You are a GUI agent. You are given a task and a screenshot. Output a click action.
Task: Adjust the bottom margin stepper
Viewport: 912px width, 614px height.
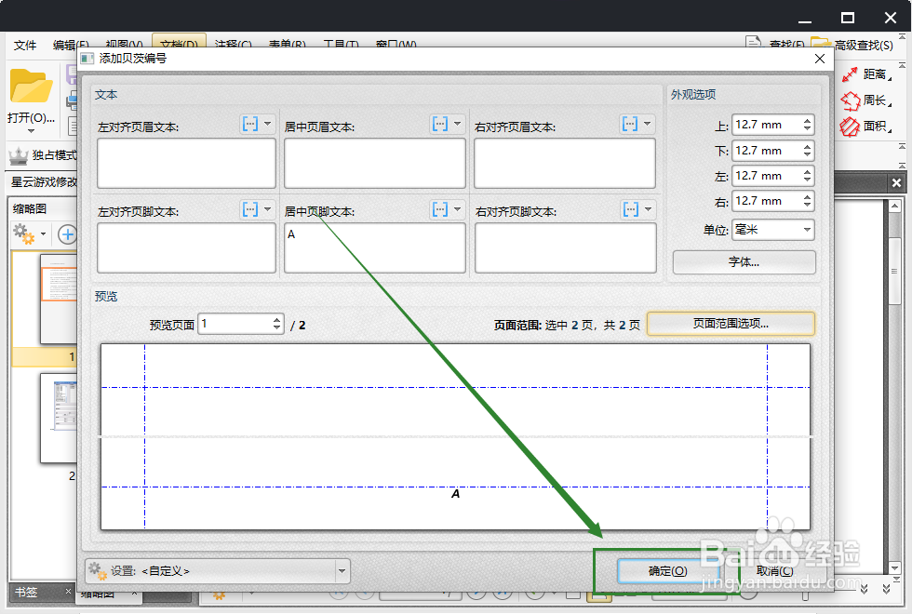pyautogui.click(x=808, y=151)
